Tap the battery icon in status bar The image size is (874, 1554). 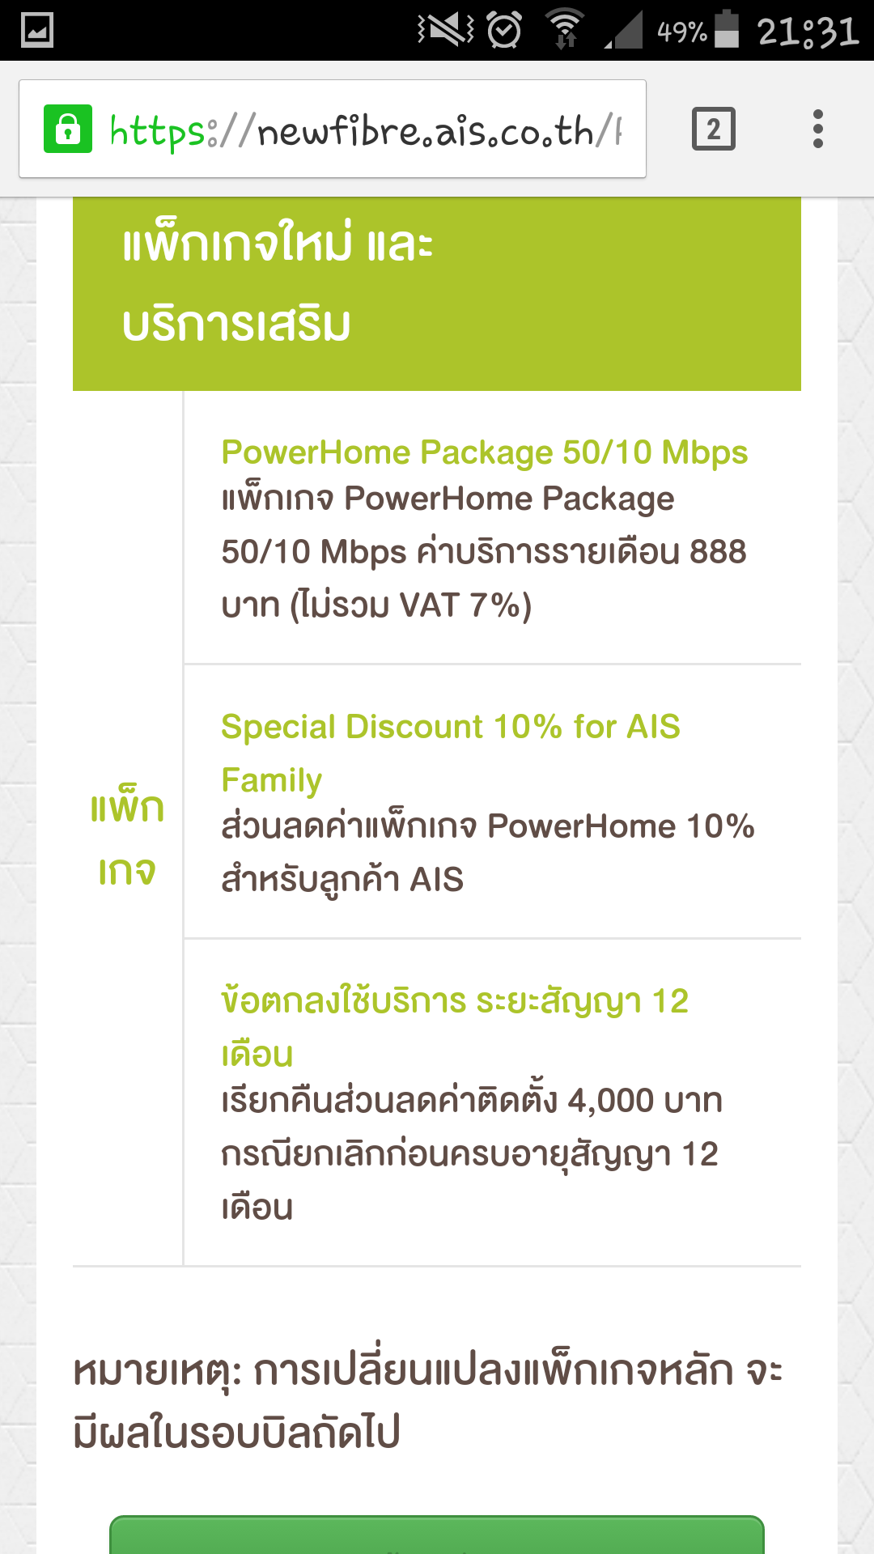point(728,29)
